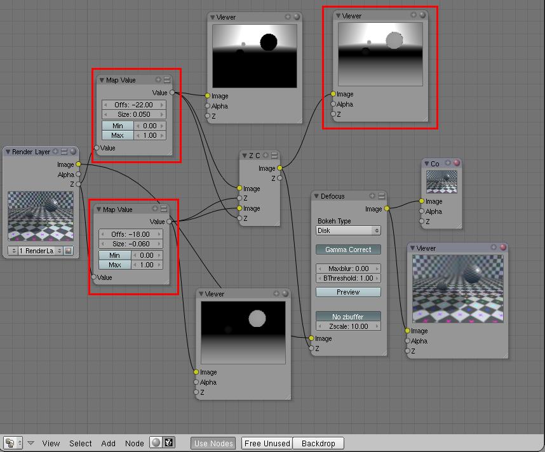Click the Size: -0.060 value field
The height and width of the screenshot is (452, 545).
(x=131, y=244)
